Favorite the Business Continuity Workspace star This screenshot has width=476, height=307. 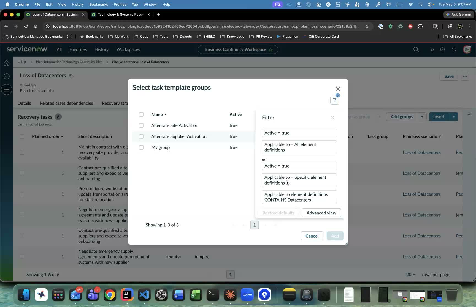point(271,50)
